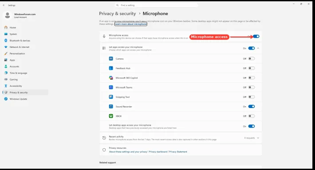Click the Settings back arrow
This screenshot has height=170, width=315.
coord(4,5)
